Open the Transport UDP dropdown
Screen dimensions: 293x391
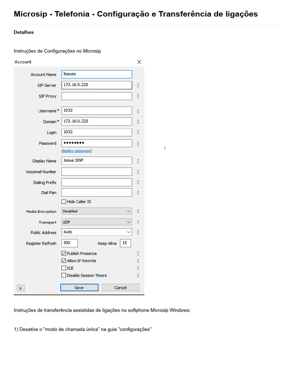tap(97, 222)
